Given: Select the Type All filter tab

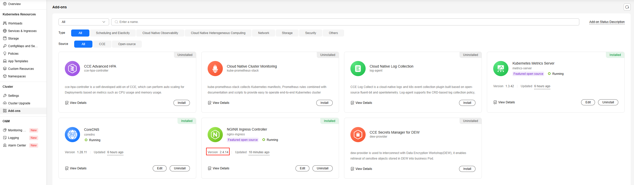Looking at the screenshot, I should coord(80,33).
